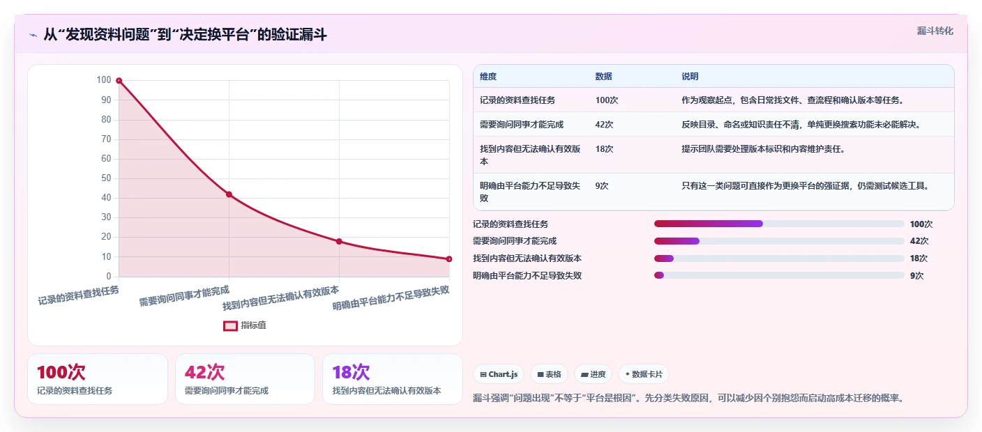Click the 说明 column header
This screenshot has width=982, height=432.
(x=690, y=77)
